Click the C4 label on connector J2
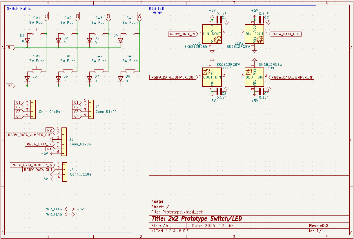The height and width of the screenshot is (239, 354). pos(76,116)
